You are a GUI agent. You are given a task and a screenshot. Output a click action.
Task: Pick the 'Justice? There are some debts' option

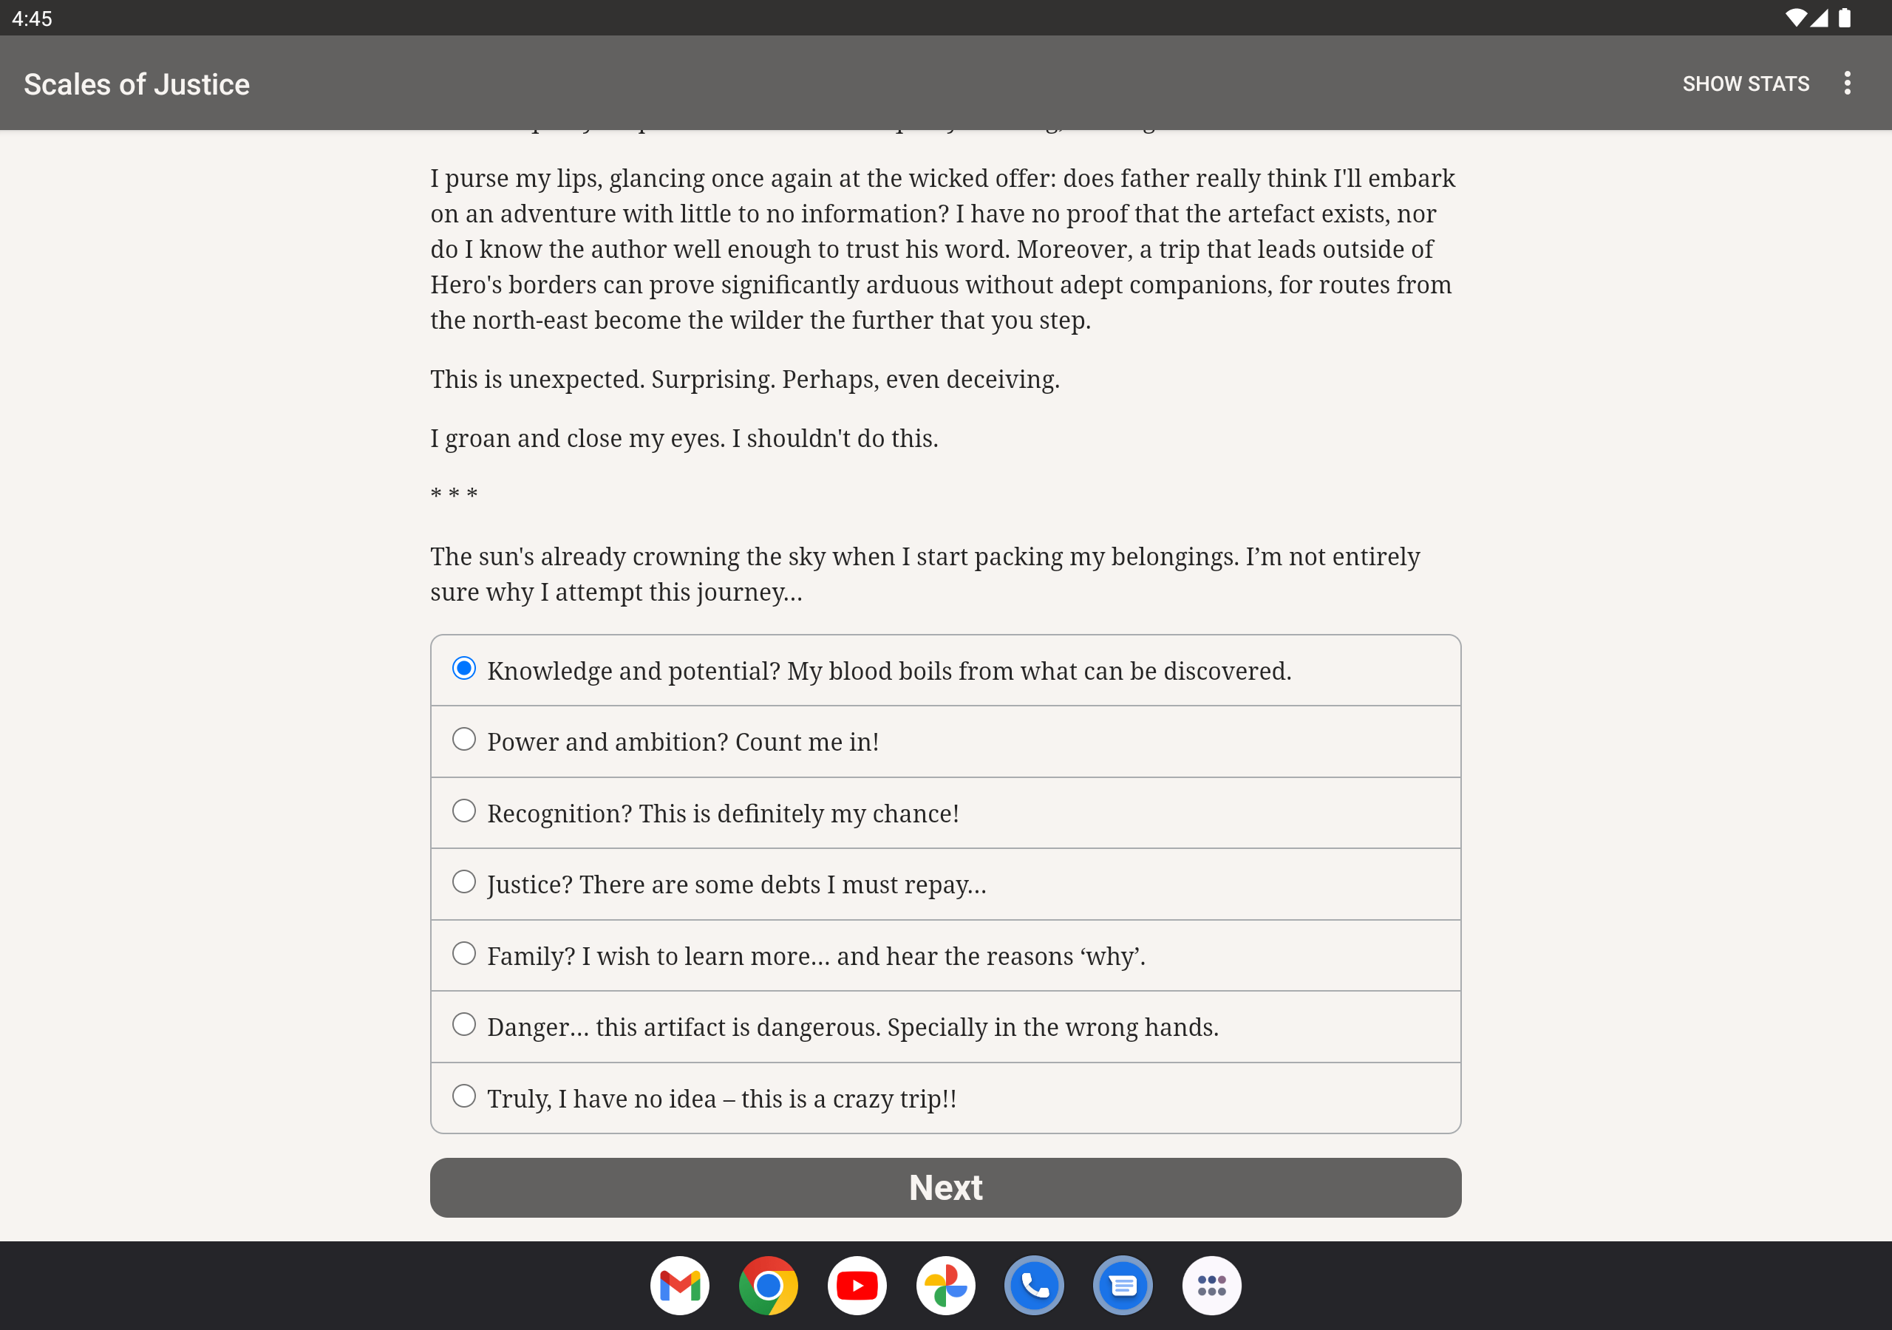tap(945, 884)
